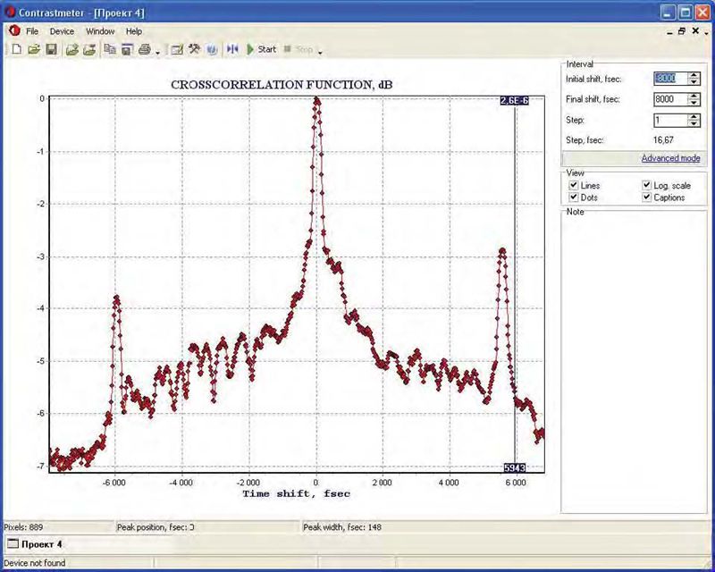Click the blue center-alignment arrows icon
715x572 pixels.
[x=232, y=49]
